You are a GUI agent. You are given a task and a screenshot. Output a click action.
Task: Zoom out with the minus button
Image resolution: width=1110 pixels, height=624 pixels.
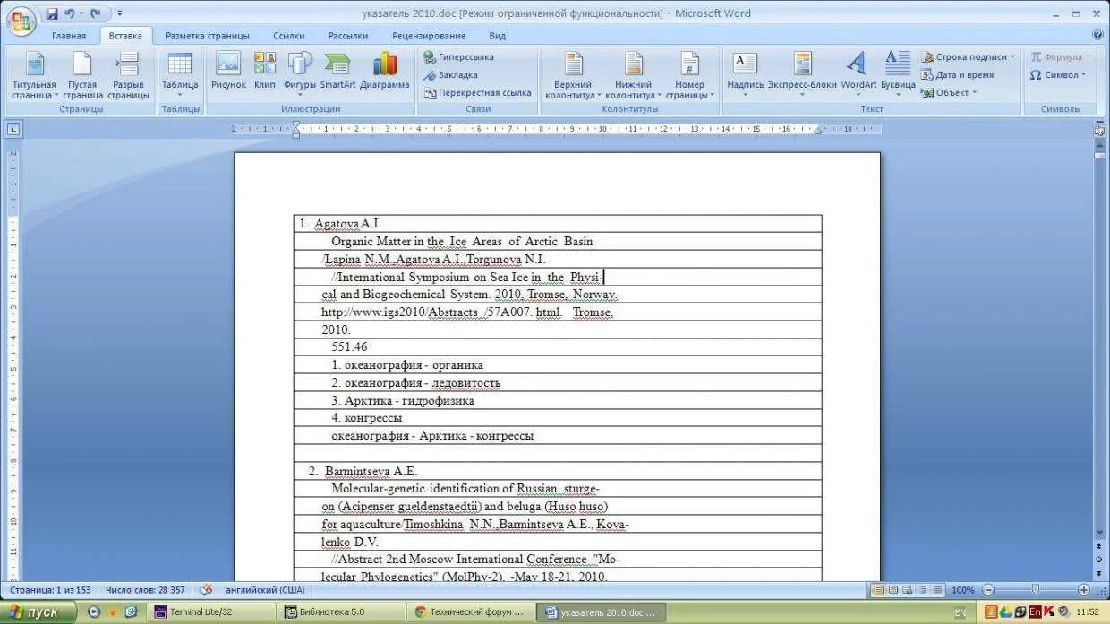point(987,590)
